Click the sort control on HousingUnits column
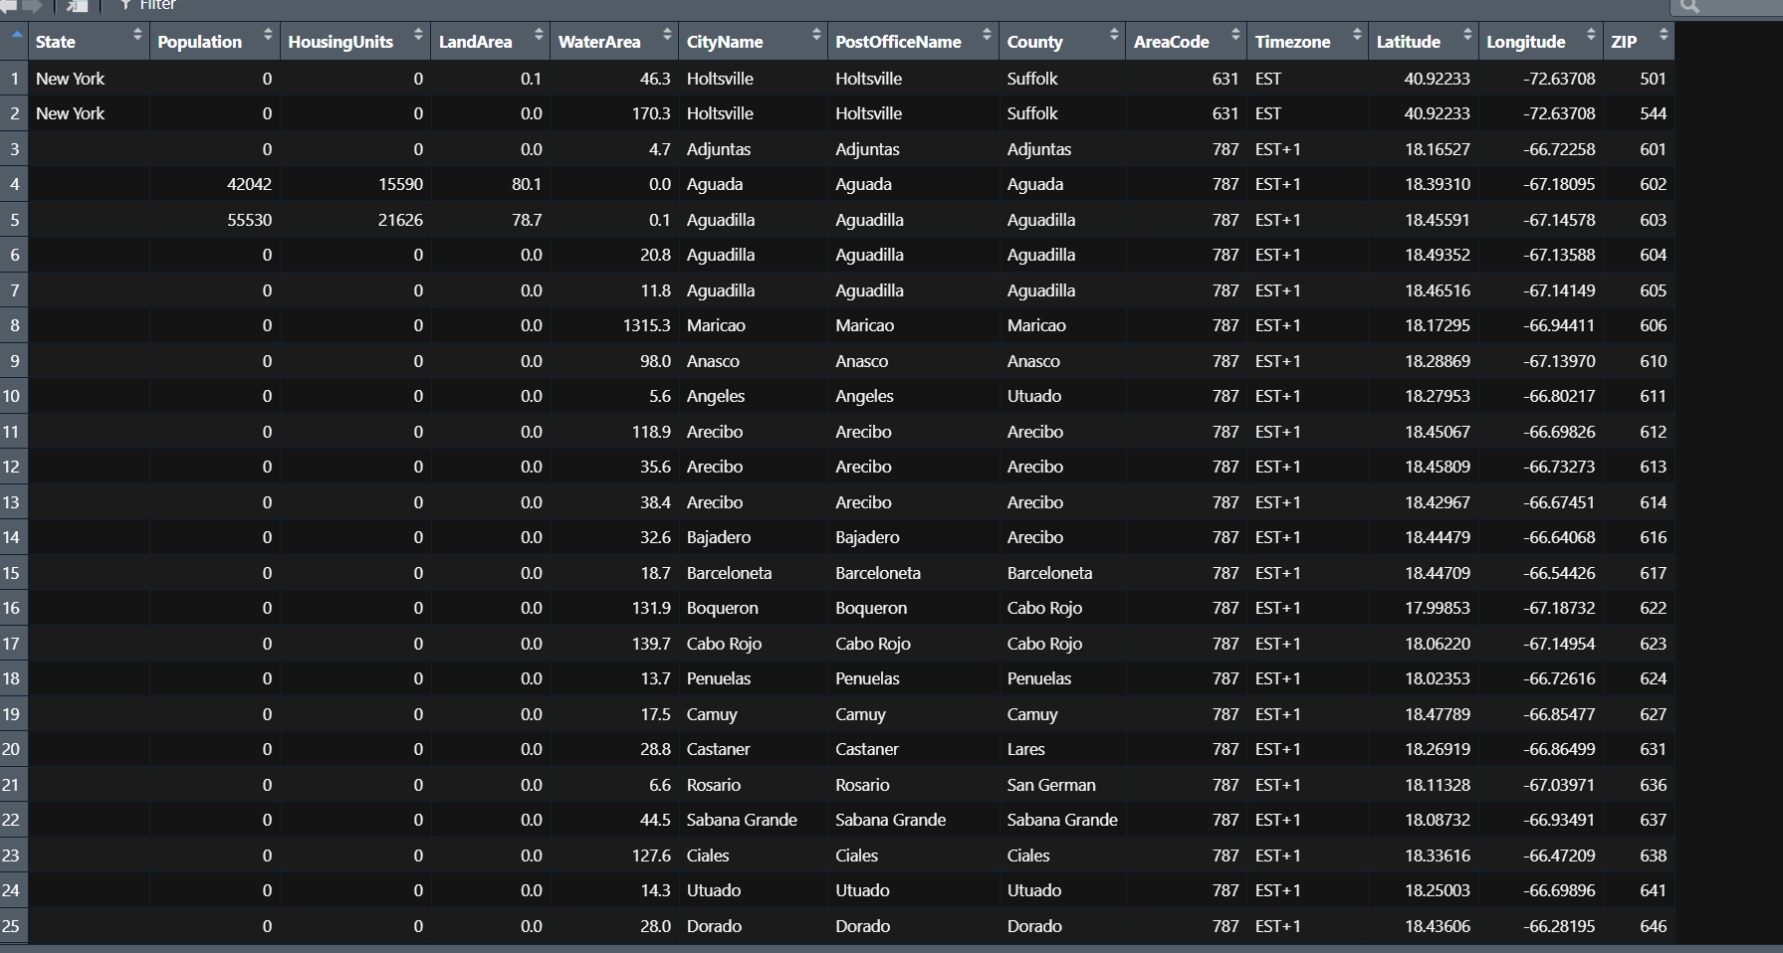The height and width of the screenshot is (953, 1783). coord(418,41)
